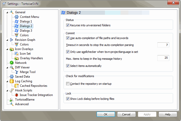Click the Overlay Handlers folder icon

click(x=17, y=58)
